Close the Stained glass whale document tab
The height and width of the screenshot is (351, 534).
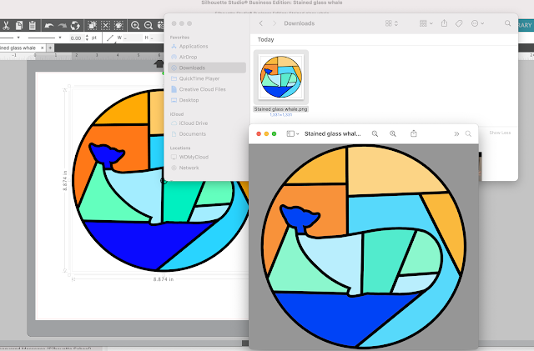click(43, 48)
